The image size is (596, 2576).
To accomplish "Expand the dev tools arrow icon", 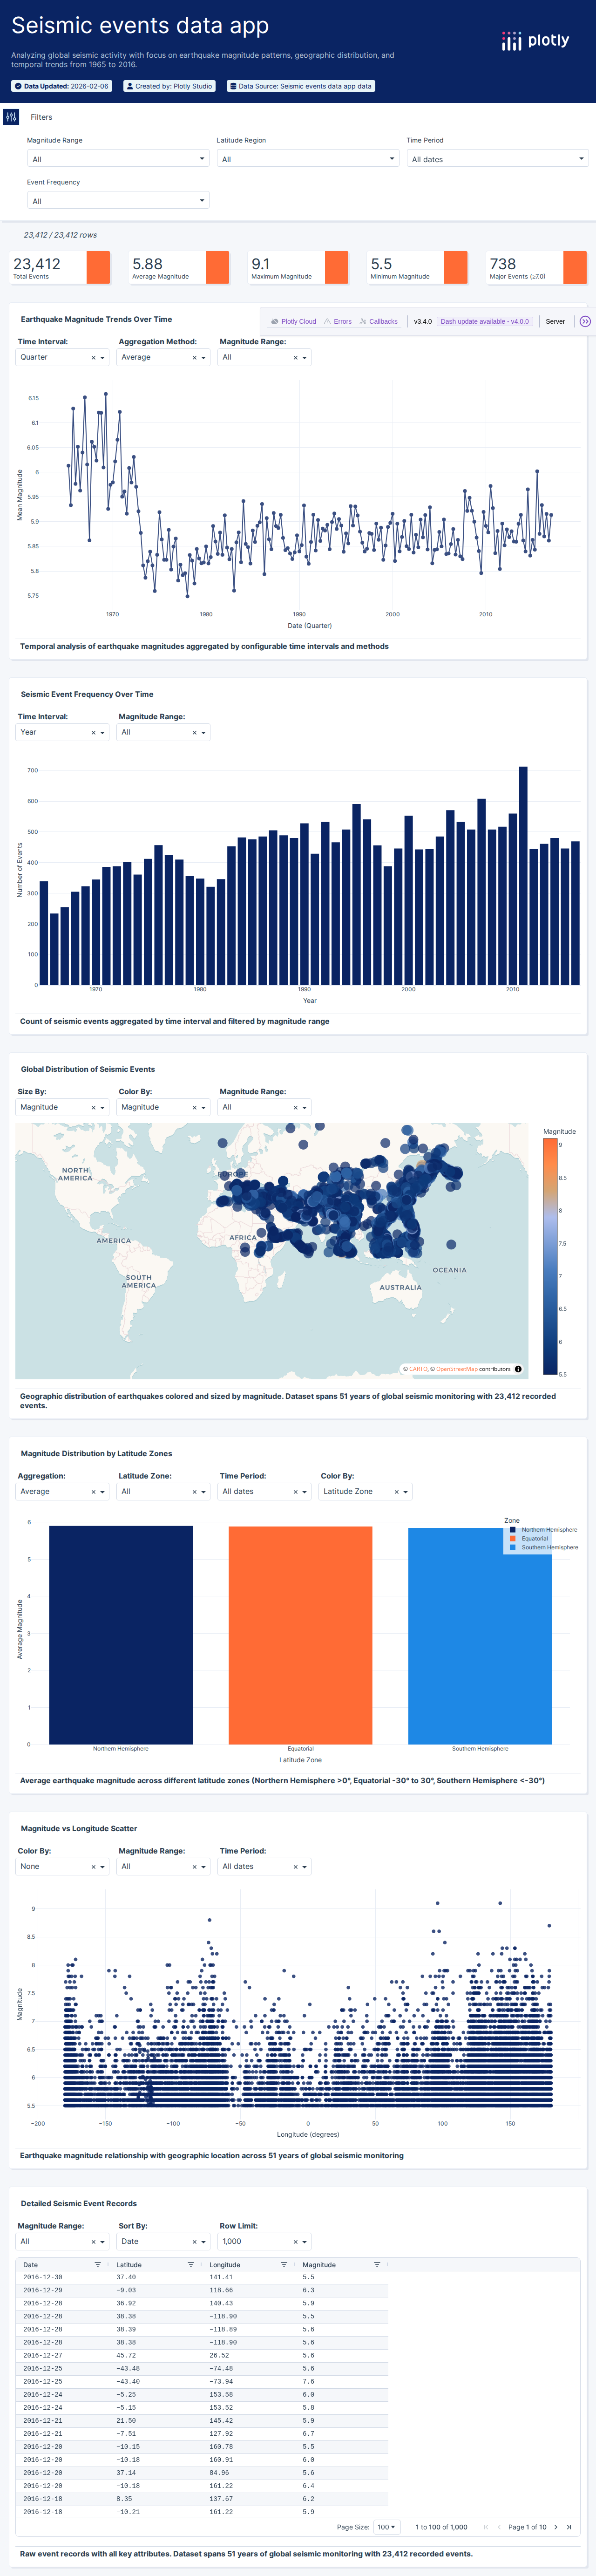I will (x=585, y=322).
